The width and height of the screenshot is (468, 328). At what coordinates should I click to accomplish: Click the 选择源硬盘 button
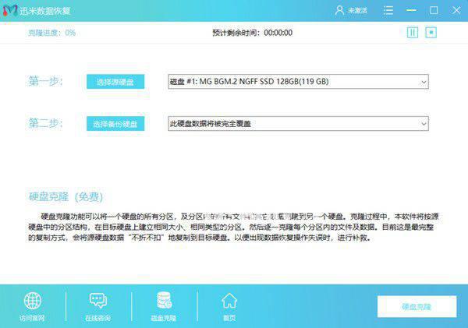click(115, 82)
